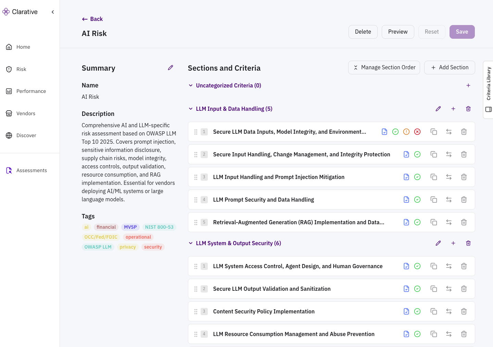Delete the LLM Input & Data Handling section

(x=468, y=109)
